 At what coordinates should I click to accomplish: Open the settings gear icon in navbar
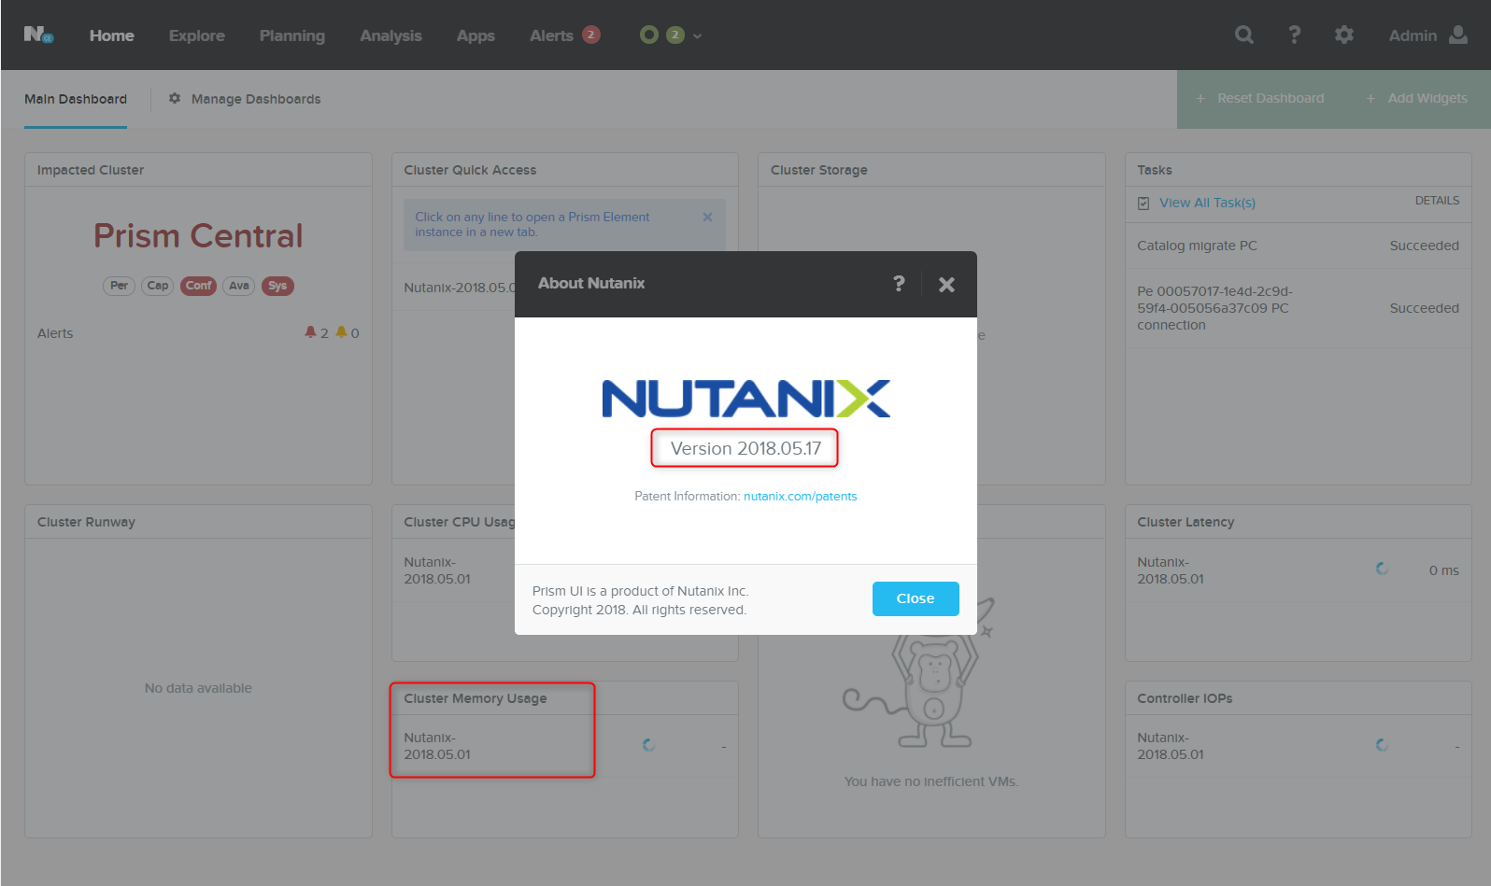pos(1343,35)
